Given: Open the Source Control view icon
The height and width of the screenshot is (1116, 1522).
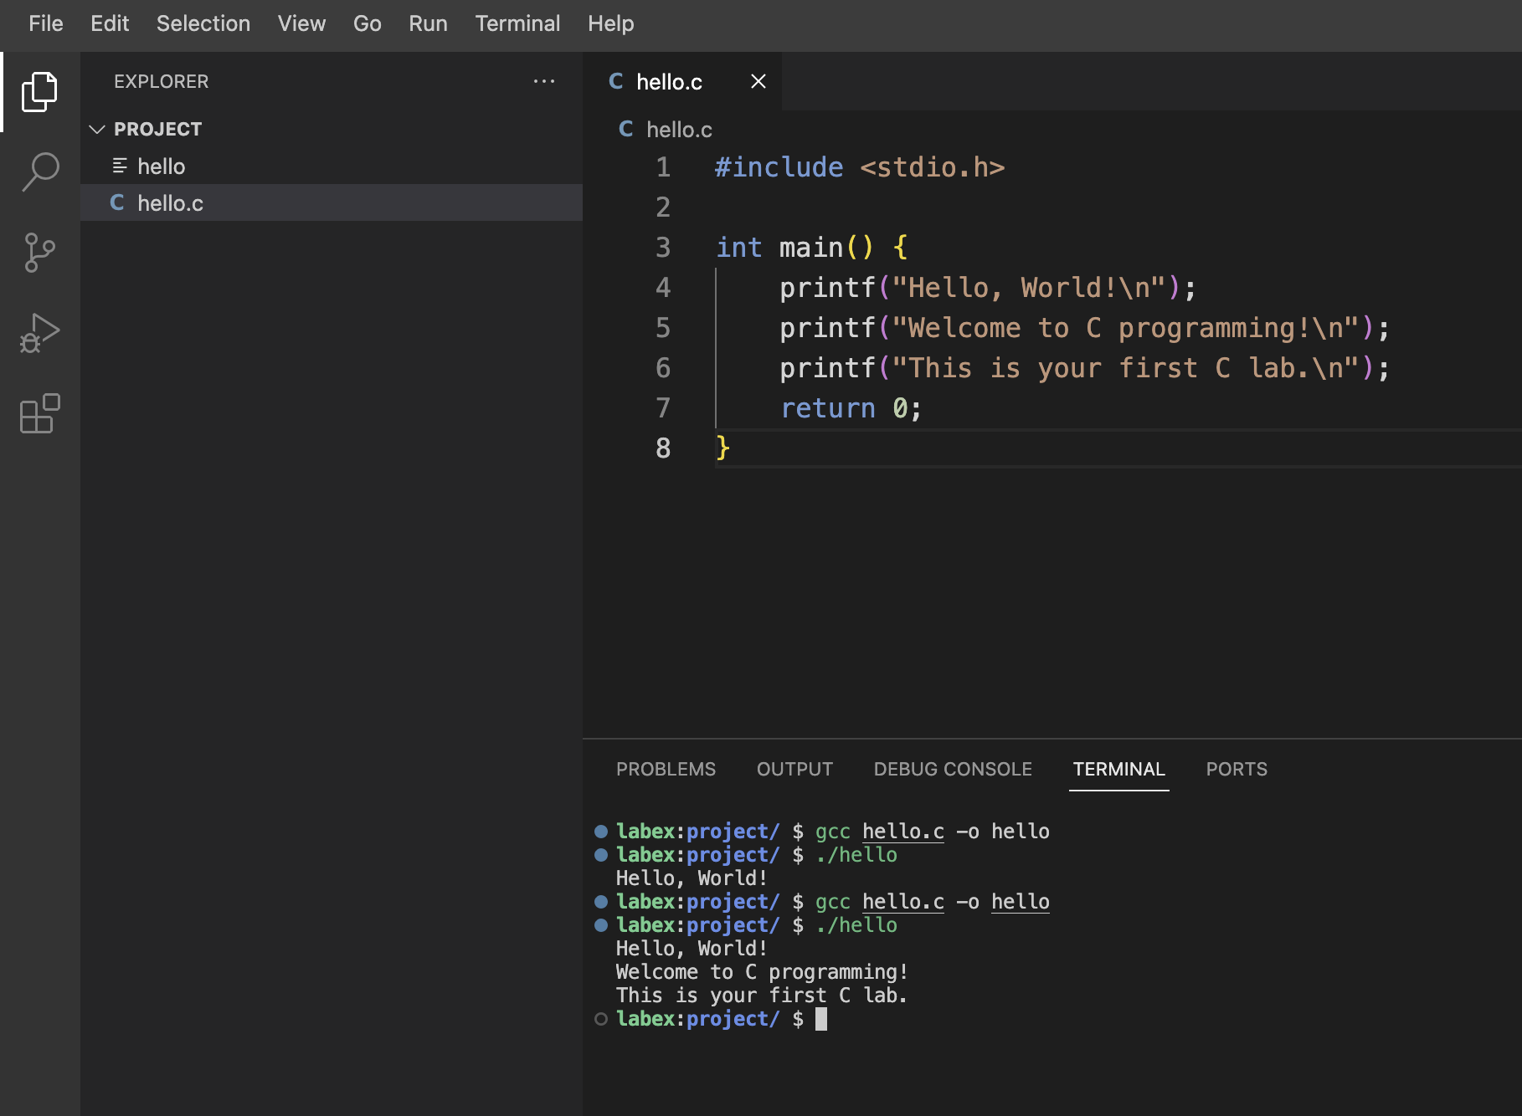Looking at the screenshot, I should point(39,252).
